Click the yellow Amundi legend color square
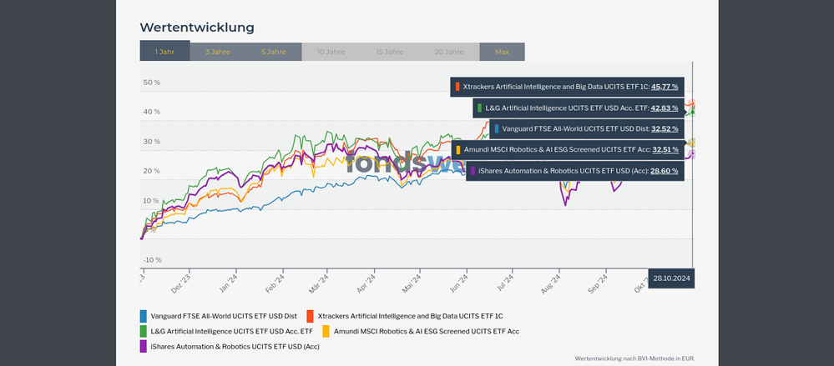This screenshot has width=834, height=366. pos(326,331)
